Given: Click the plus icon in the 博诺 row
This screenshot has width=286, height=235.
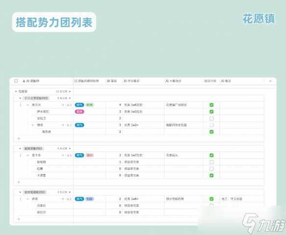Looking at the screenshot, I should point(63,125).
